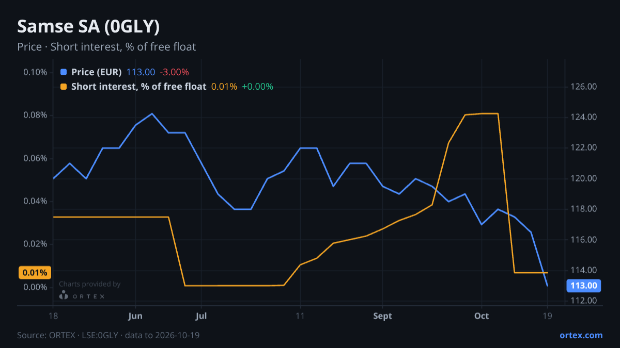Click the 114.00 right axis label

click(x=585, y=270)
